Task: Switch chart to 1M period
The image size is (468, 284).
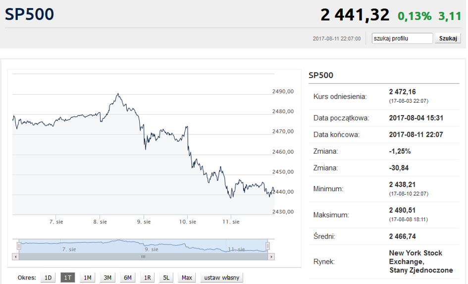Action: [88, 278]
